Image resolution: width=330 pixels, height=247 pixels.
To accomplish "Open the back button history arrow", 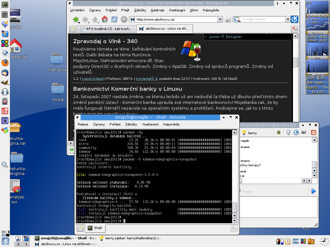I will [79, 22].
